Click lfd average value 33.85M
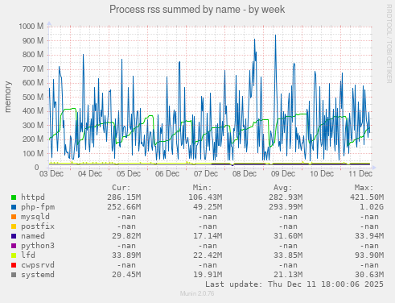The height and width of the screenshot is (303, 395). point(288,255)
